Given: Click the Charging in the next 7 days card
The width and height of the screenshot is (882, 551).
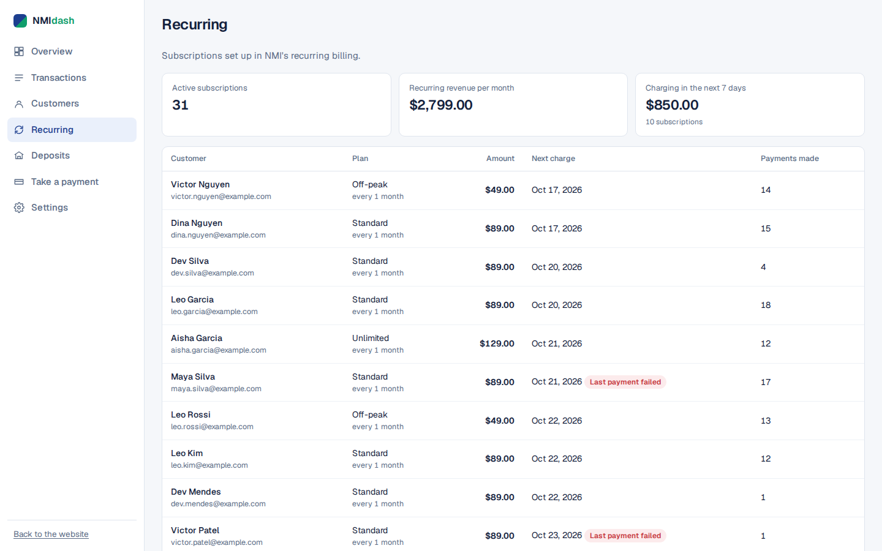Looking at the screenshot, I should click(750, 105).
